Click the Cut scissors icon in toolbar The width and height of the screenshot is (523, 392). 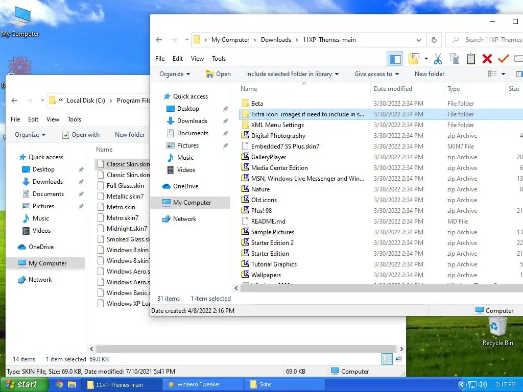tap(438, 59)
